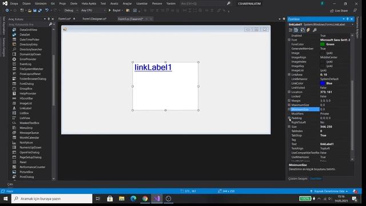This screenshot has width=366, height=206.
Task: Click the Undo arrow in the toolbar
Action: [x=47, y=10]
